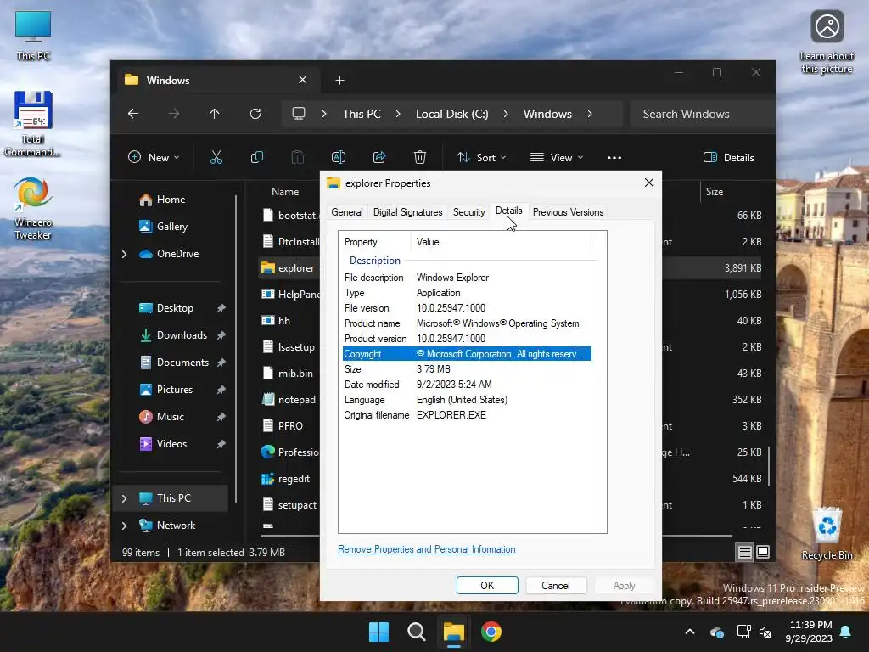The height and width of the screenshot is (652, 869).
Task: Open the View dropdown
Action: click(x=557, y=157)
